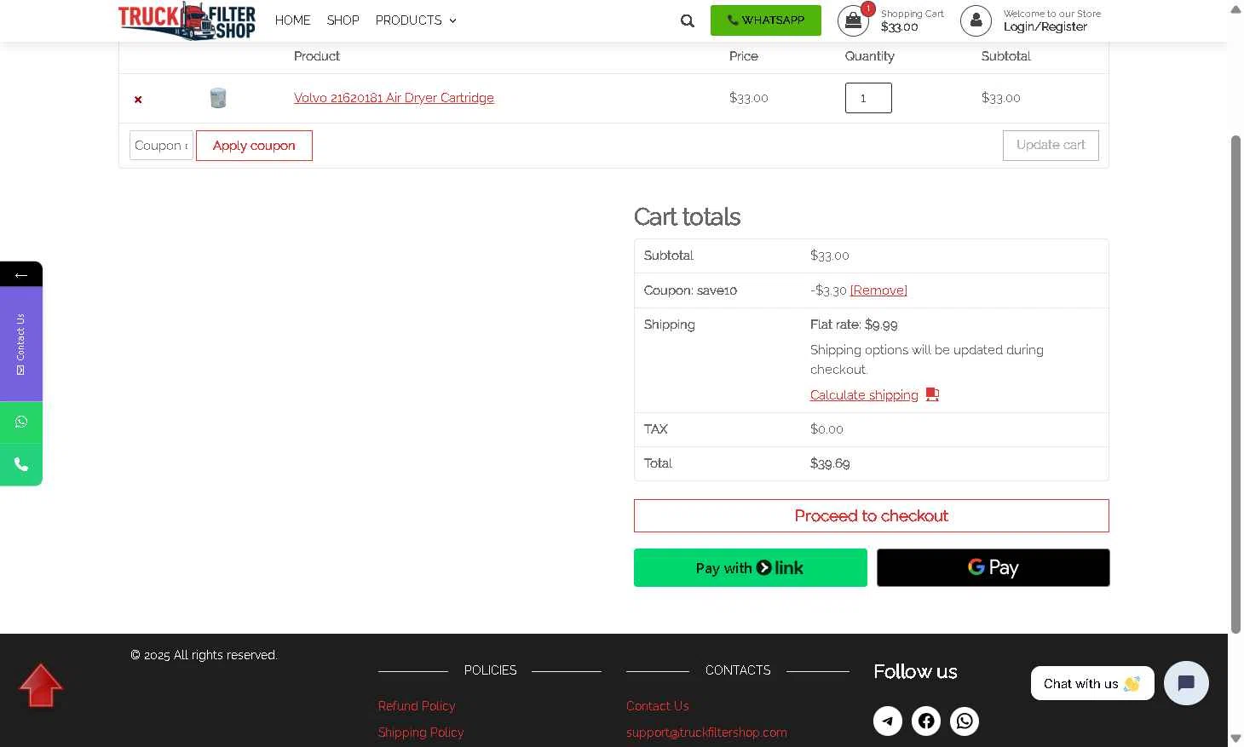
Task: Click the support@truckfiltershop.com email link
Action: (x=706, y=733)
